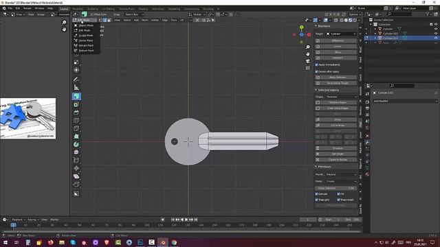Click the timeline playhead at frame 1
The image size is (440, 247).
[13, 225]
